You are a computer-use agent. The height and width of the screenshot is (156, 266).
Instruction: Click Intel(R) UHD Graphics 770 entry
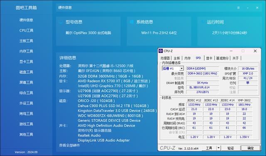click(113, 86)
